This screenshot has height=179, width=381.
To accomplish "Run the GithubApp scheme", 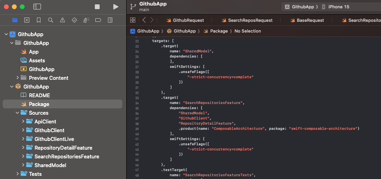I will point(115,7).
